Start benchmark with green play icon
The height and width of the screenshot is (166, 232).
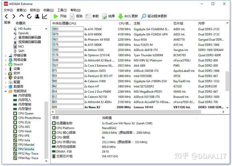56,16
